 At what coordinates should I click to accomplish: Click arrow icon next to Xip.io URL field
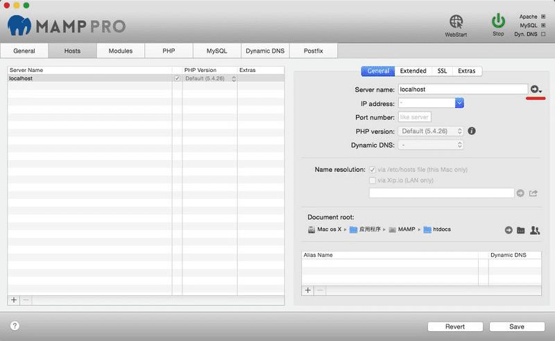(x=520, y=193)
